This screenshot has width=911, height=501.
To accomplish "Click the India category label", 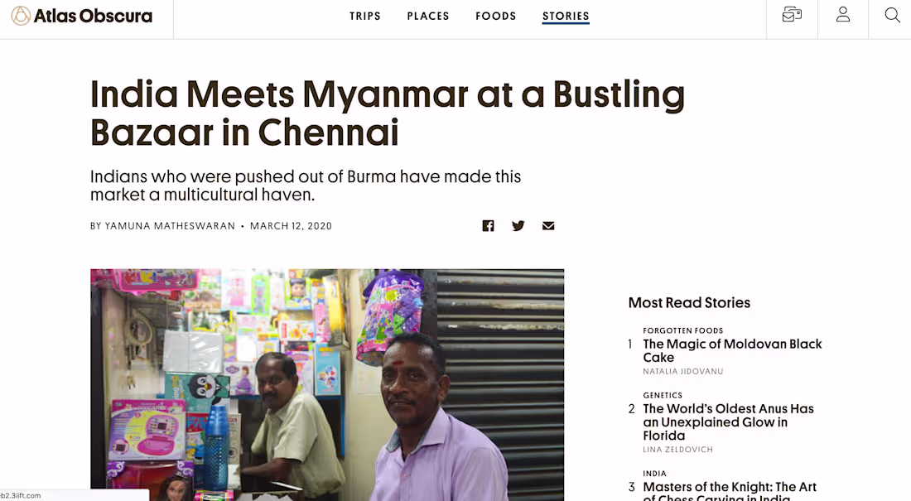I will 654,474.
